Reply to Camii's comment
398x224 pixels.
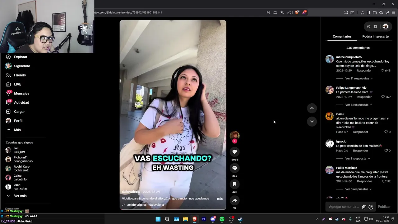pos(360,132)
